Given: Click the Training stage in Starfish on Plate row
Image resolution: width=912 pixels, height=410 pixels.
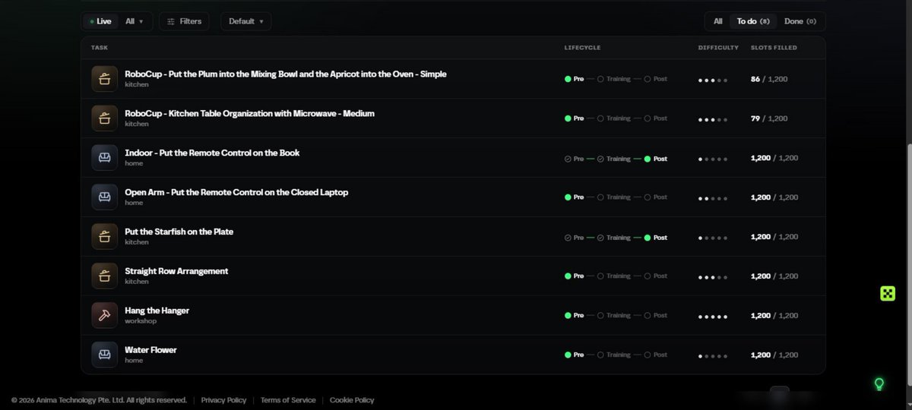Looking at the screenshot, I should click(613, 238).
